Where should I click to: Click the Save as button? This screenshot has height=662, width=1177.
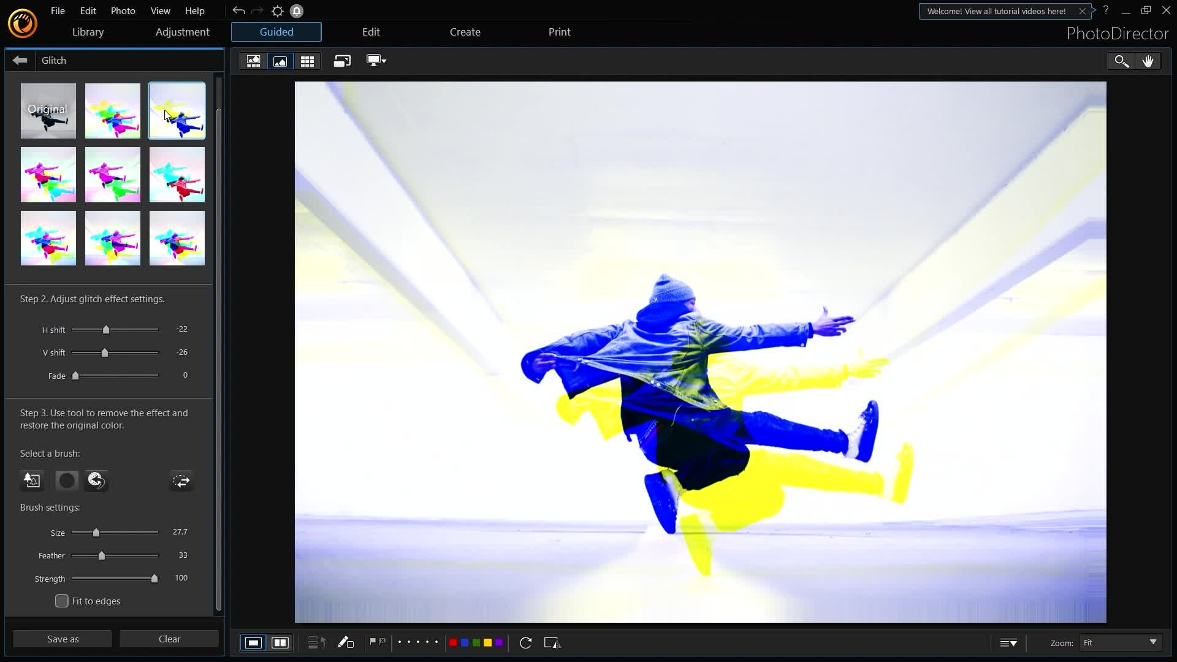tap(63, 639)
